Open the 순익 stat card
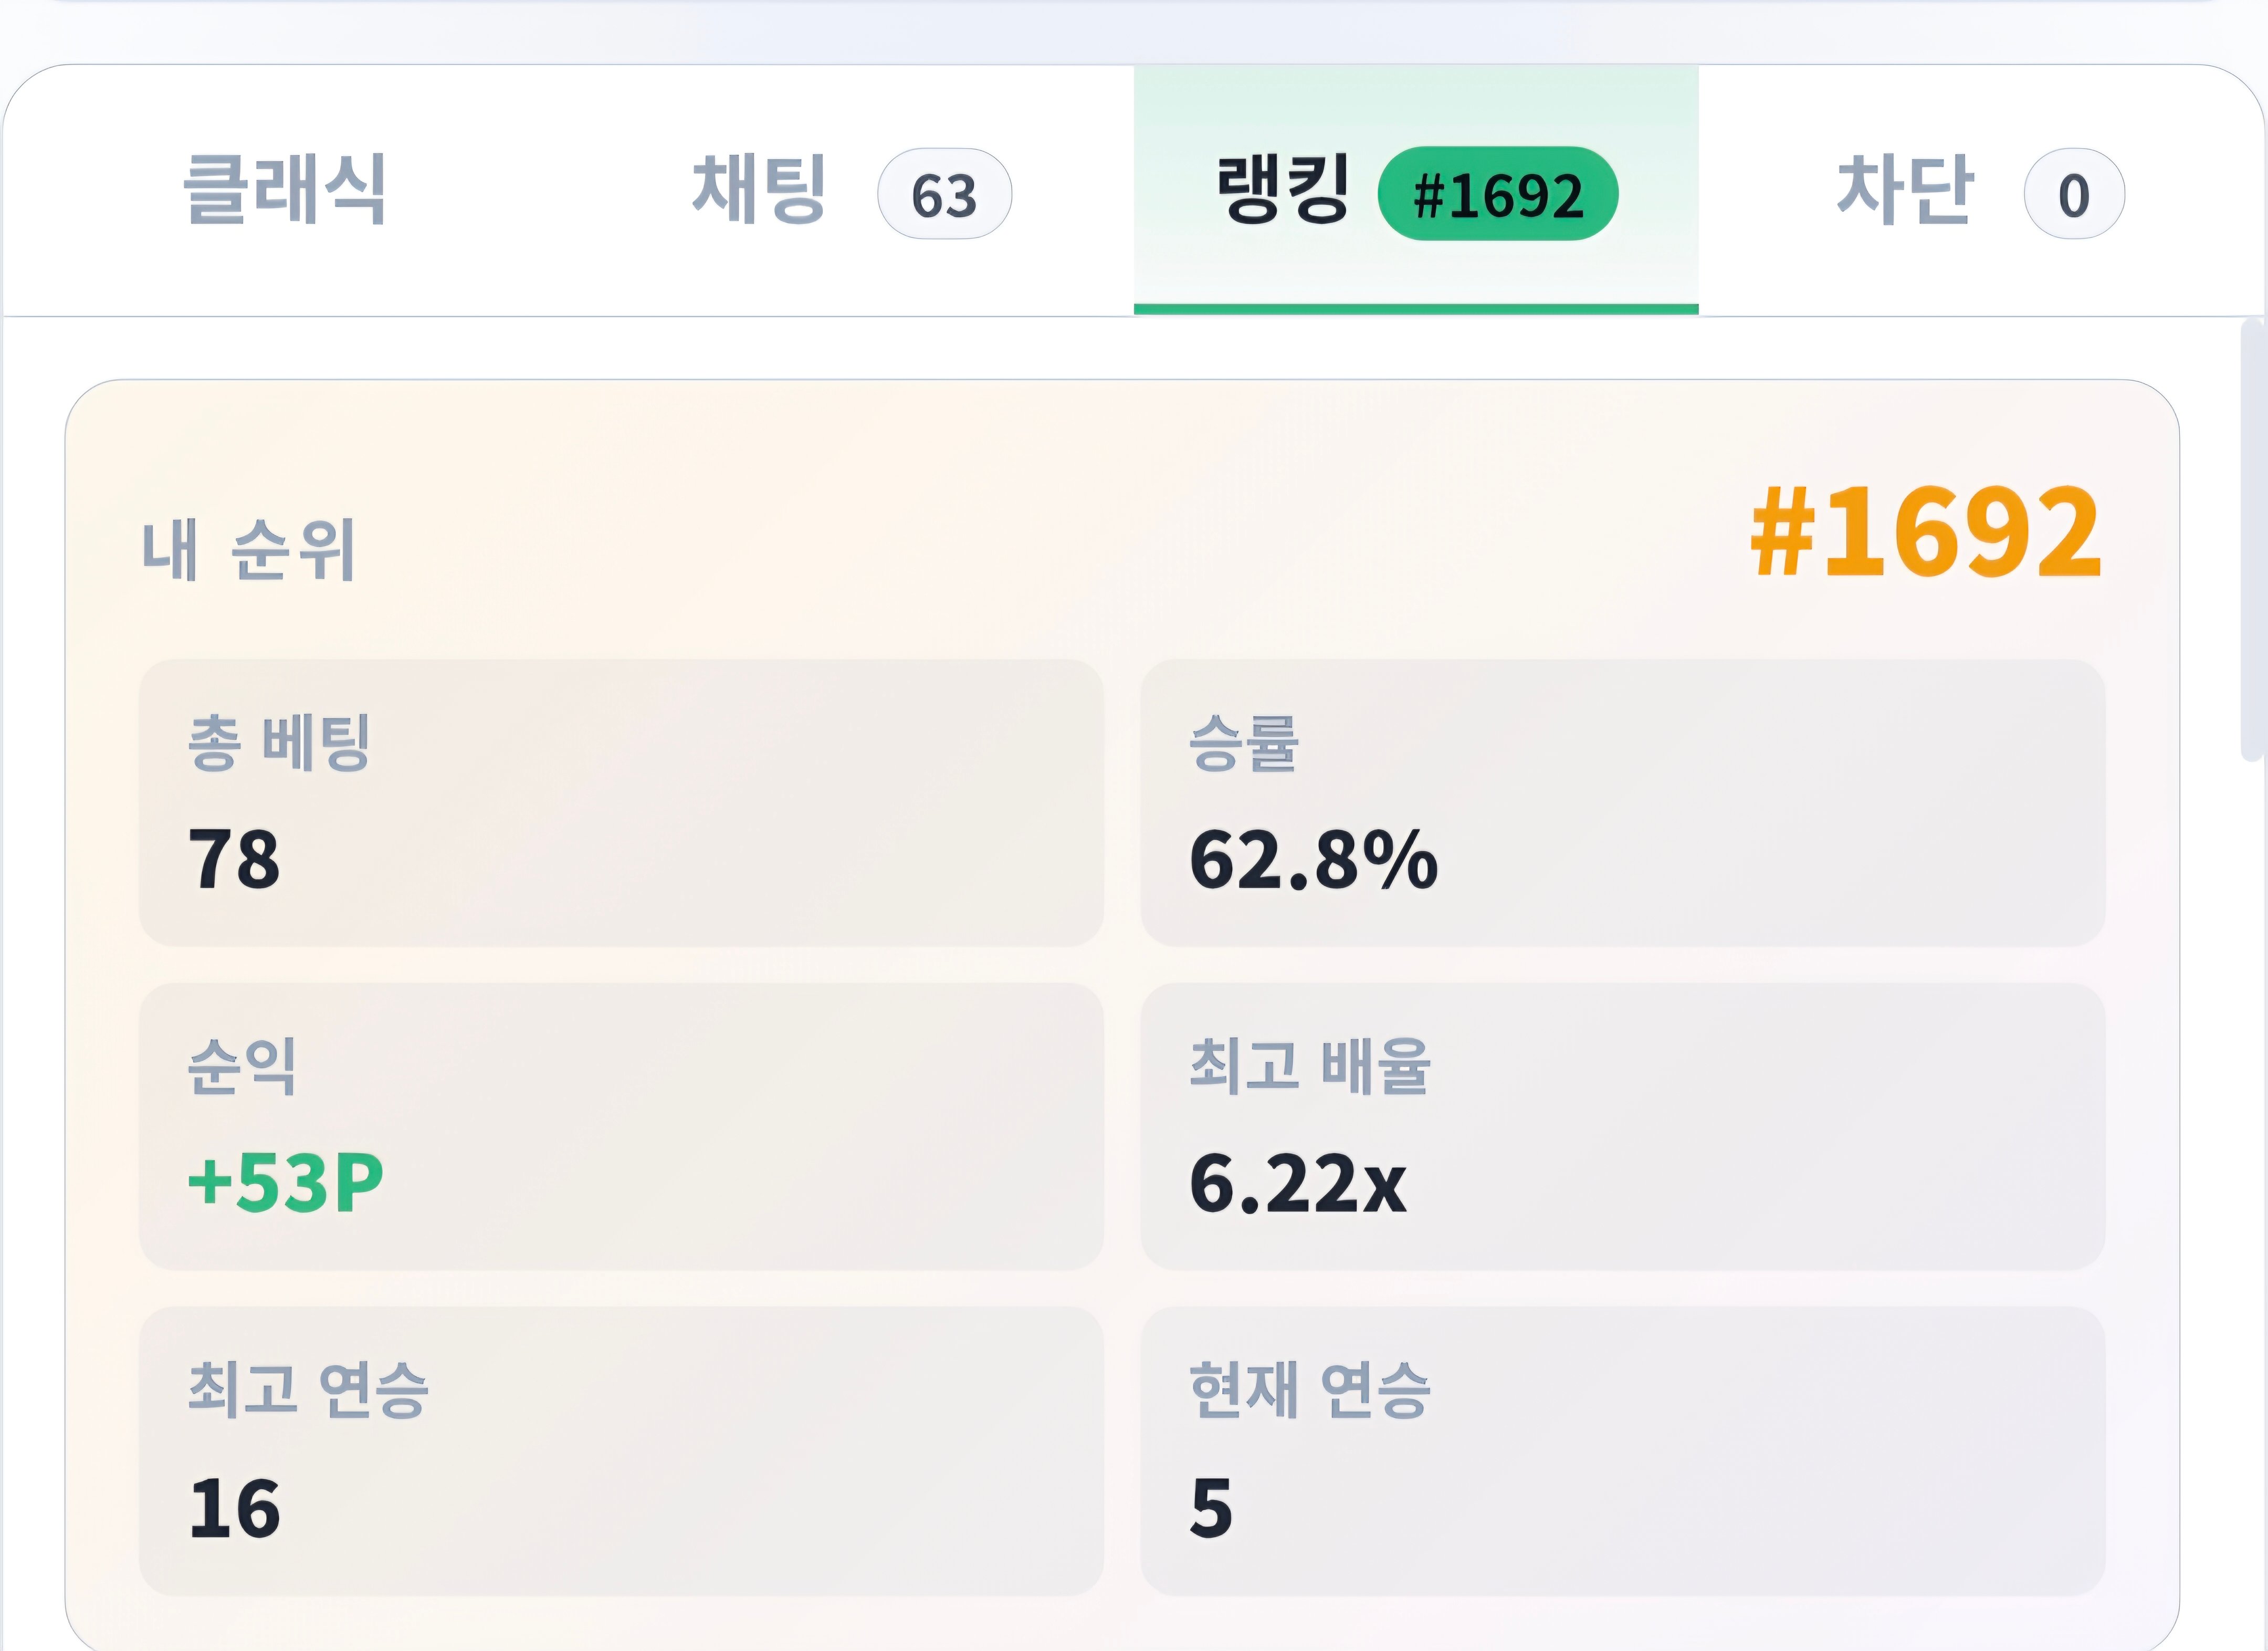This screenshot has width=2268, height=1651. point(621,1127)
